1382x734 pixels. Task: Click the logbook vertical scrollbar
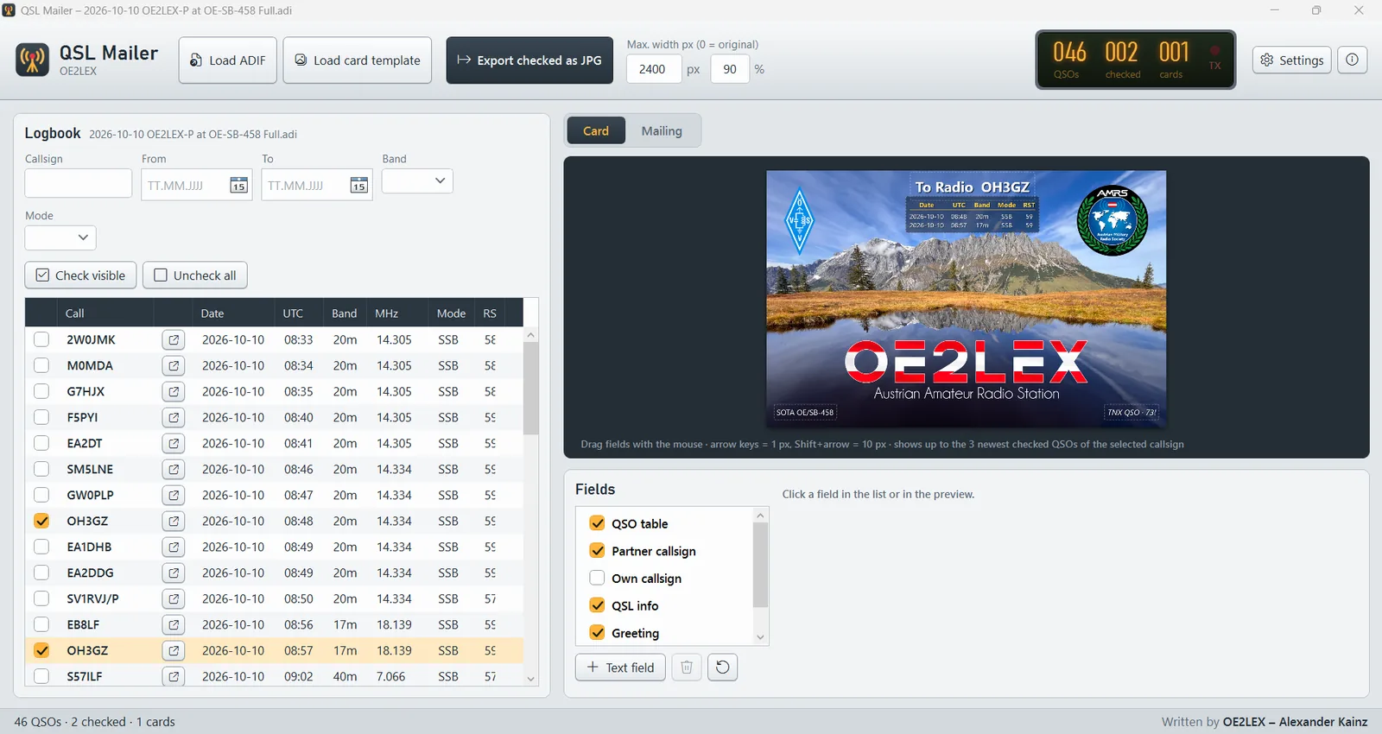[531, 389]
